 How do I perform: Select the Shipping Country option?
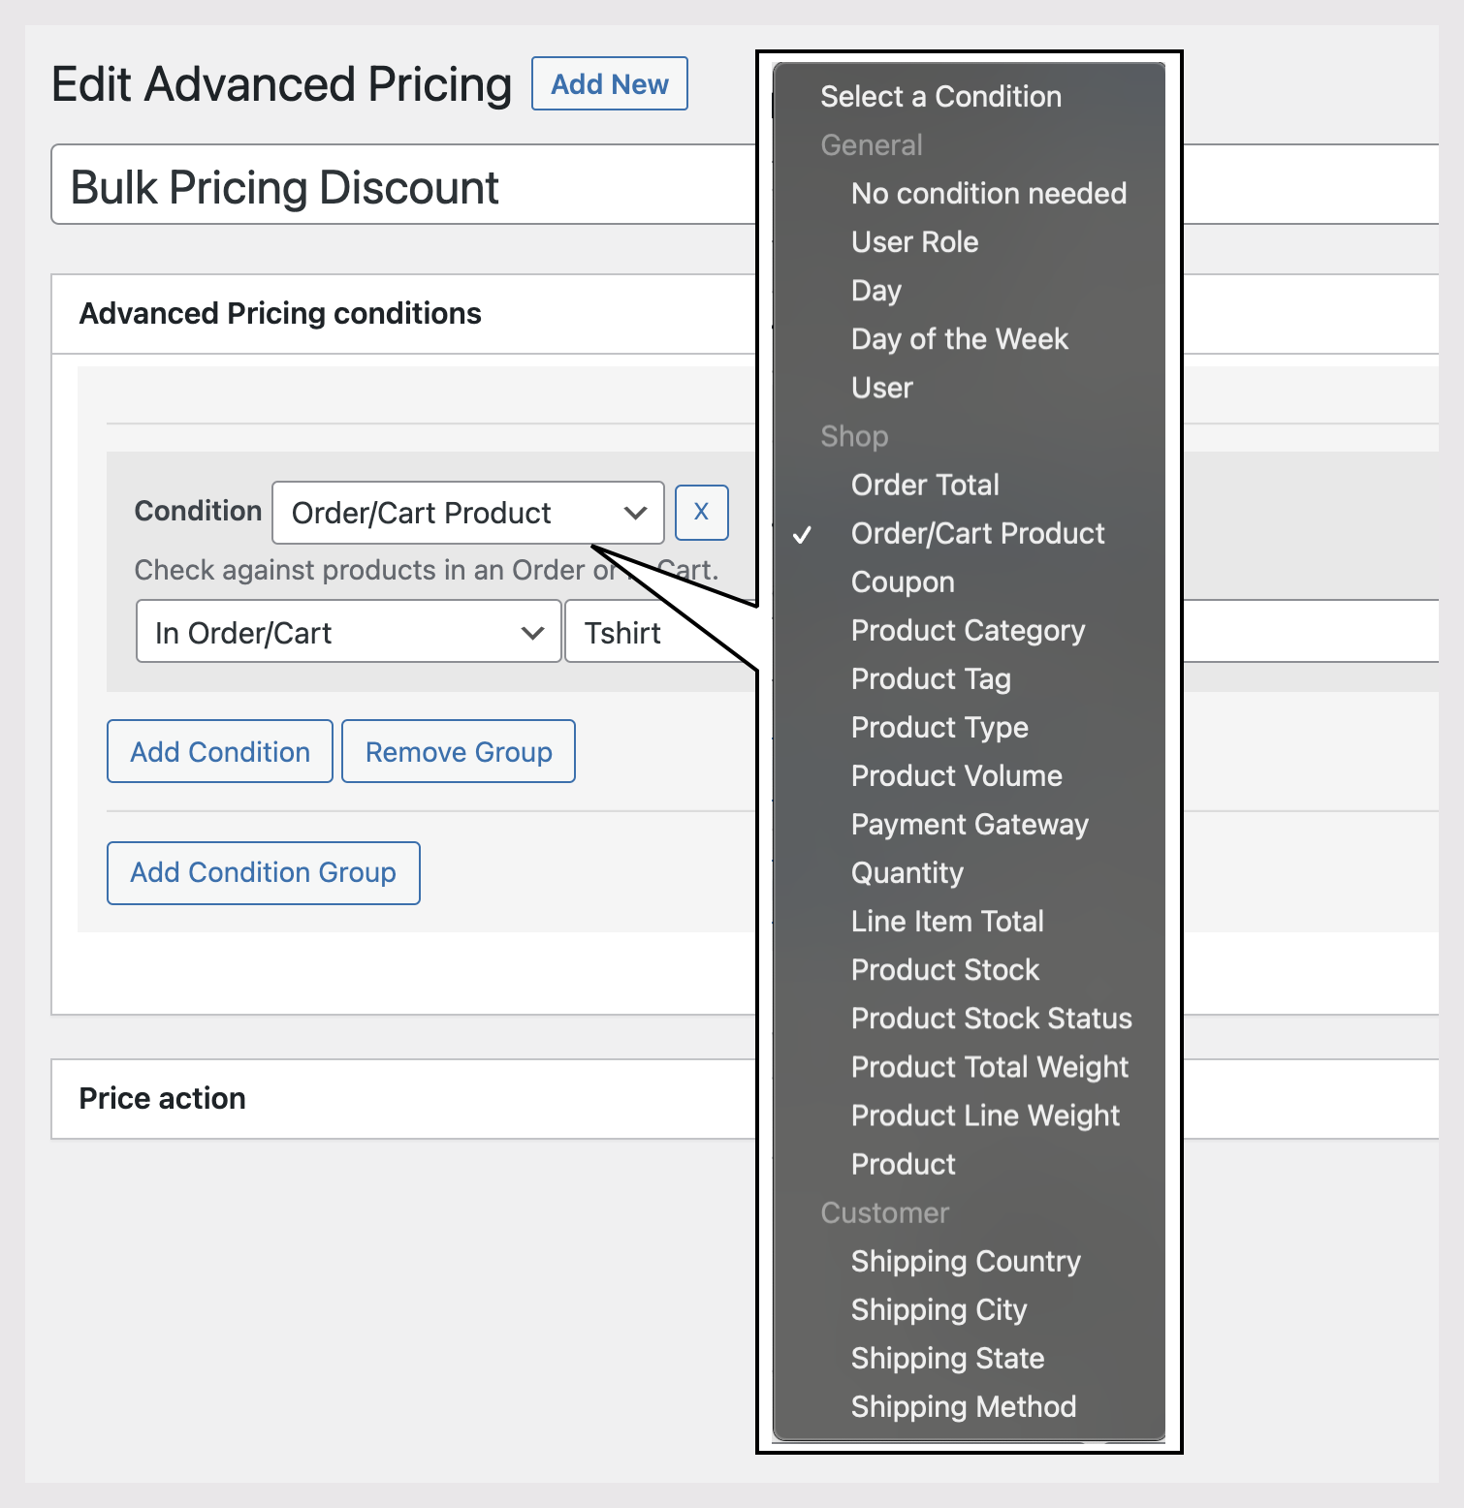click(x=965, y=1261)
